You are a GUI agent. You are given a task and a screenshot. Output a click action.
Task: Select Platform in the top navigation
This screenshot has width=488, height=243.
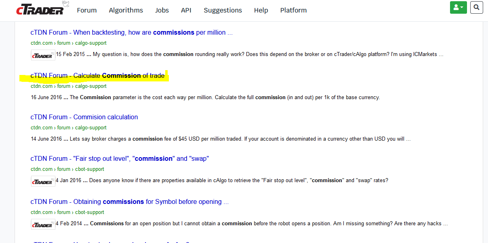pyautogui.click(x=294, y=10)
